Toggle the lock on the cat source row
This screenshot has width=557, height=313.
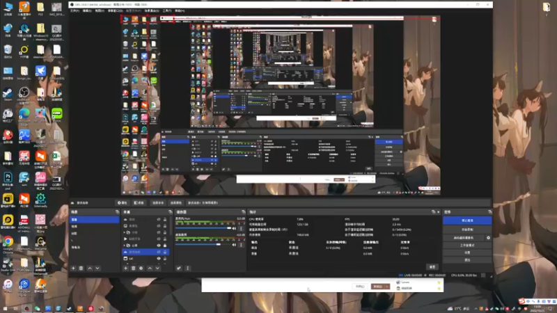pyautogui.click(x=165, y=258)
